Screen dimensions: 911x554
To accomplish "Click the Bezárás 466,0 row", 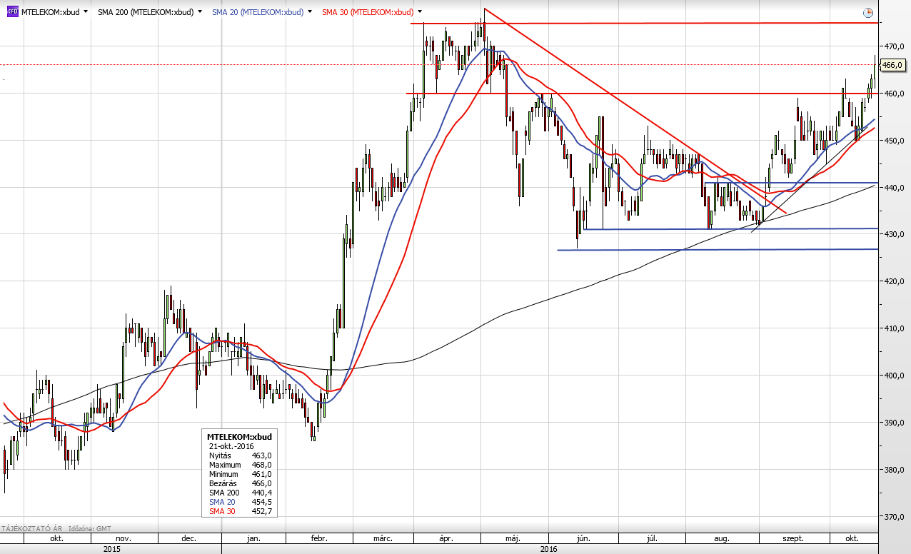I will 239,483.
